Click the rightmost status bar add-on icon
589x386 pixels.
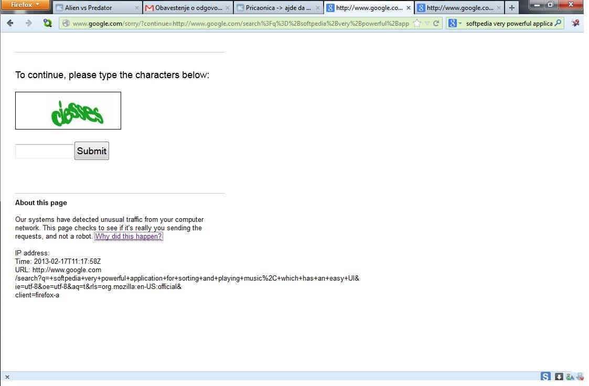pos(580,377)
